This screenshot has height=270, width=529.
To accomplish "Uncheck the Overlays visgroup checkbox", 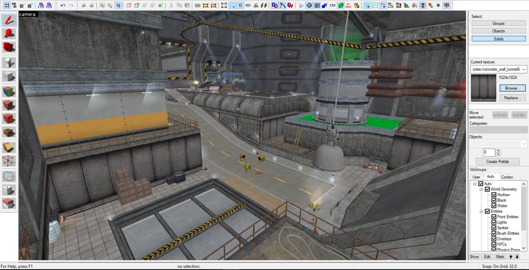I will (x=494, y=239).
